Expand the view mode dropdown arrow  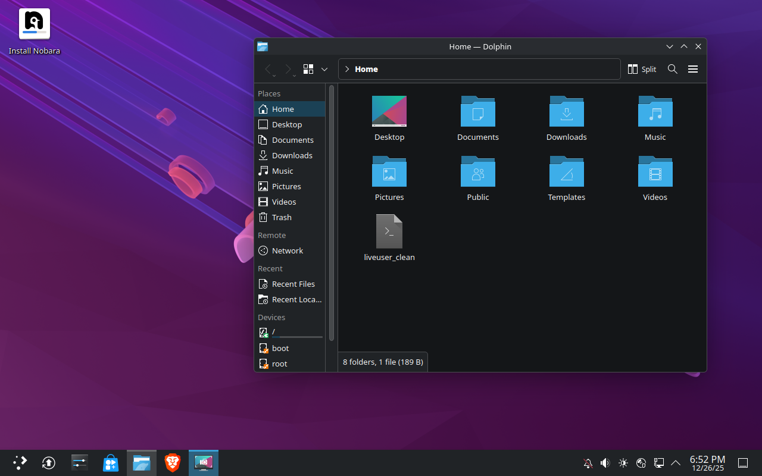point(324,69)
